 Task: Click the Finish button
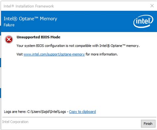click(148, 124)
